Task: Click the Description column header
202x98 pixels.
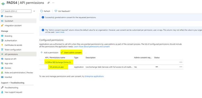Action: coord(90,58)
